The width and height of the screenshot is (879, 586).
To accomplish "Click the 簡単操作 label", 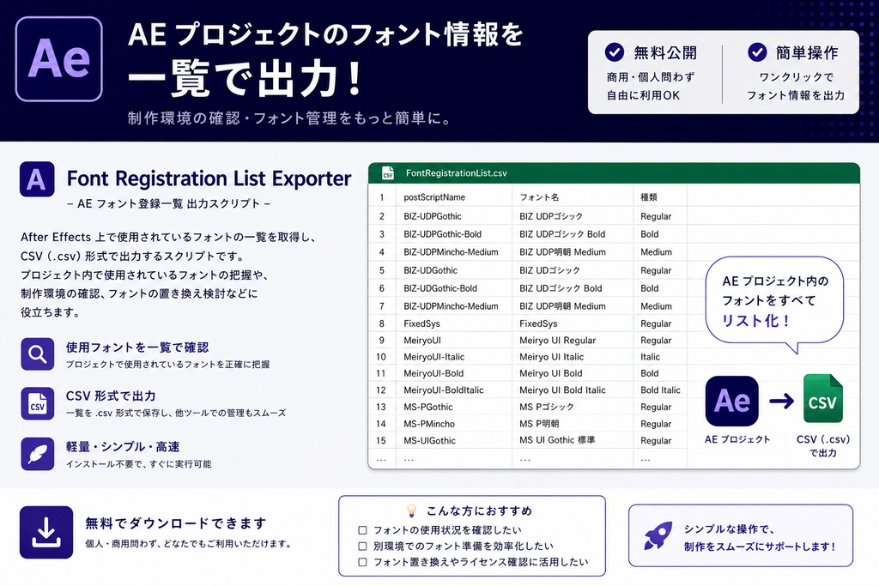I will 807,52.
